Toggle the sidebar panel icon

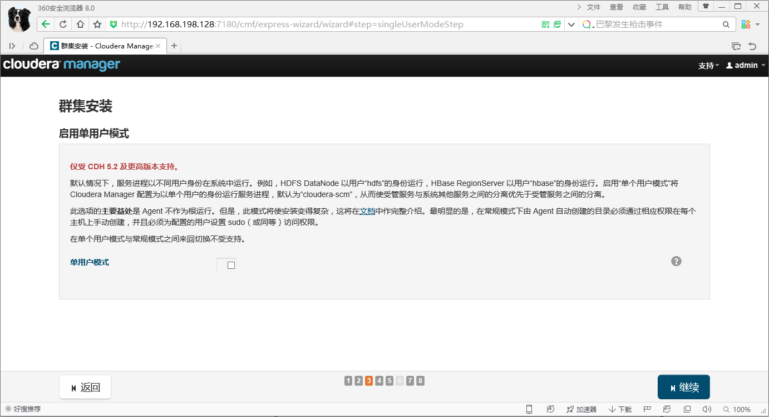coord(12,46)
